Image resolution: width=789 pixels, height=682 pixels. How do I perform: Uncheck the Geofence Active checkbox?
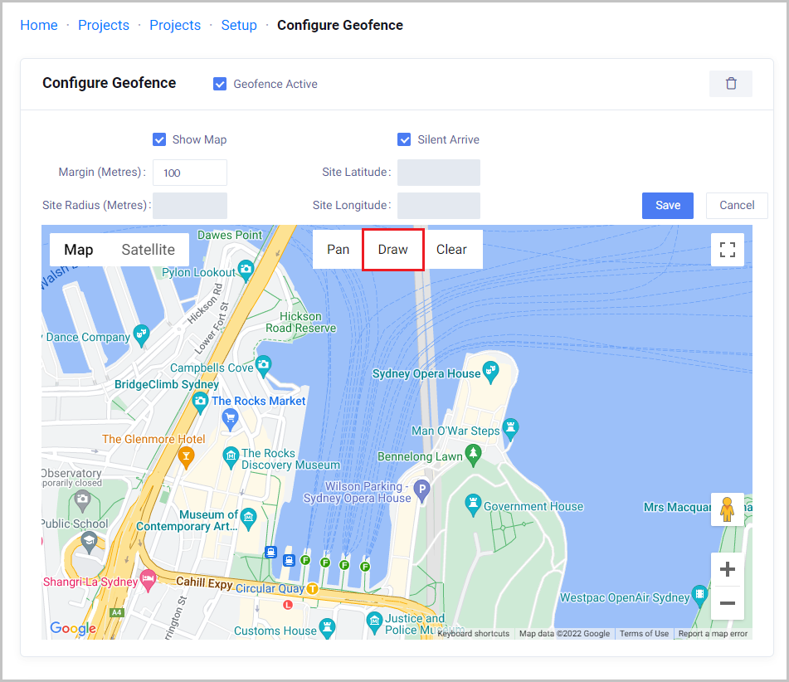point(220,84)
